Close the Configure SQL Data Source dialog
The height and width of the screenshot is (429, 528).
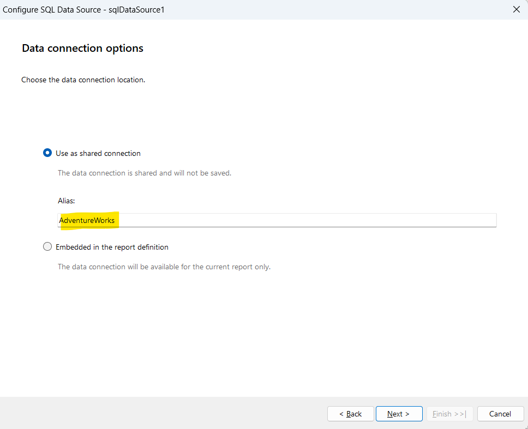coord(517,9)
